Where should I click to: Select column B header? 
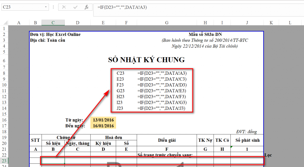(36, 23)
